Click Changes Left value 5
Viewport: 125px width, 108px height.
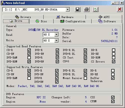(x=86, y=97)
